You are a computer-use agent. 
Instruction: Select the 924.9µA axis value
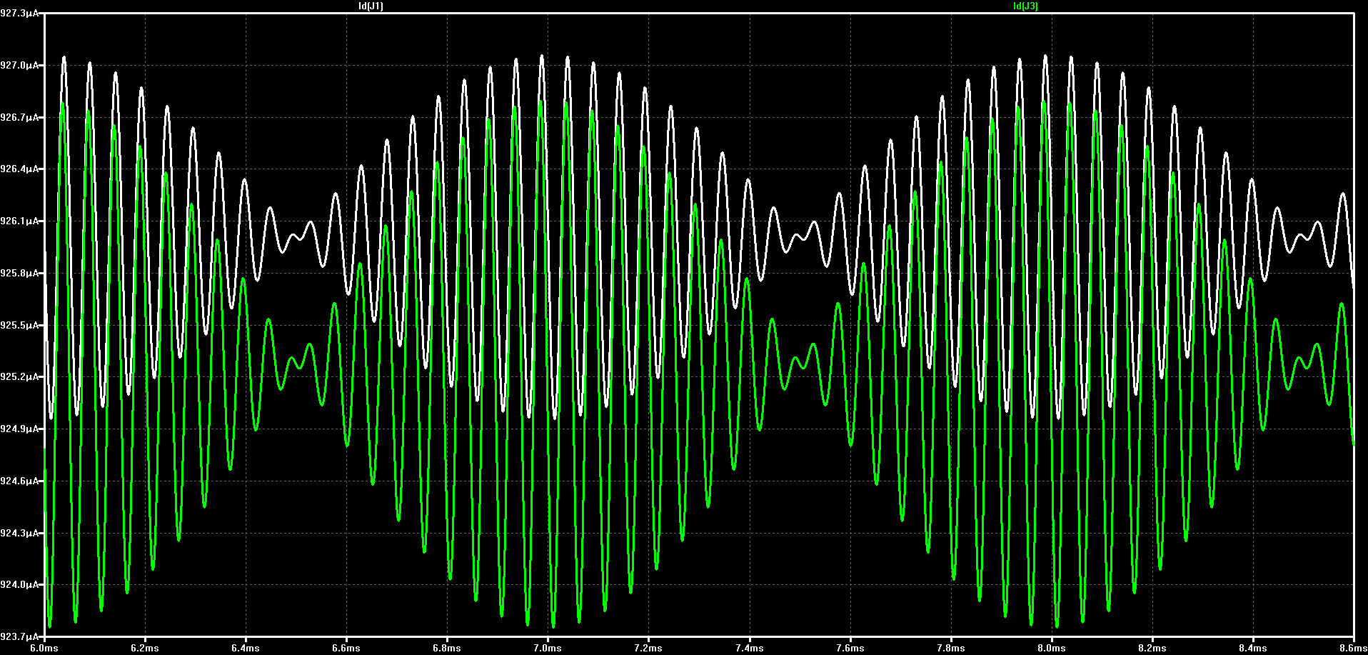click(19, 429)
